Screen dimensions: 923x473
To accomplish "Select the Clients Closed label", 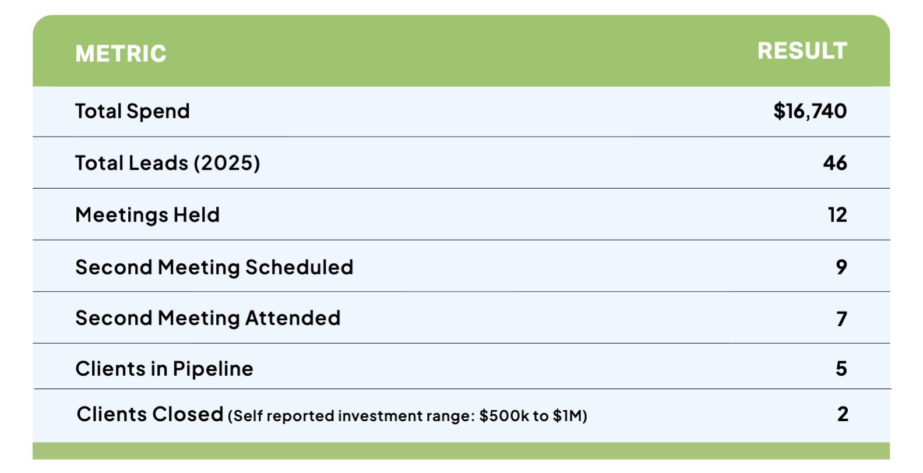I will click(150, 414).
